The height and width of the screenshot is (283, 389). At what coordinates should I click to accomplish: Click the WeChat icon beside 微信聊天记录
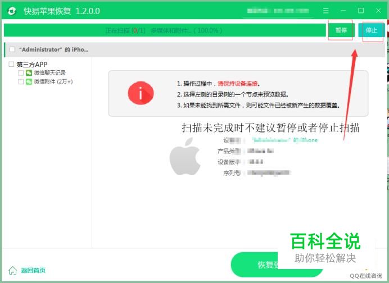29,73
